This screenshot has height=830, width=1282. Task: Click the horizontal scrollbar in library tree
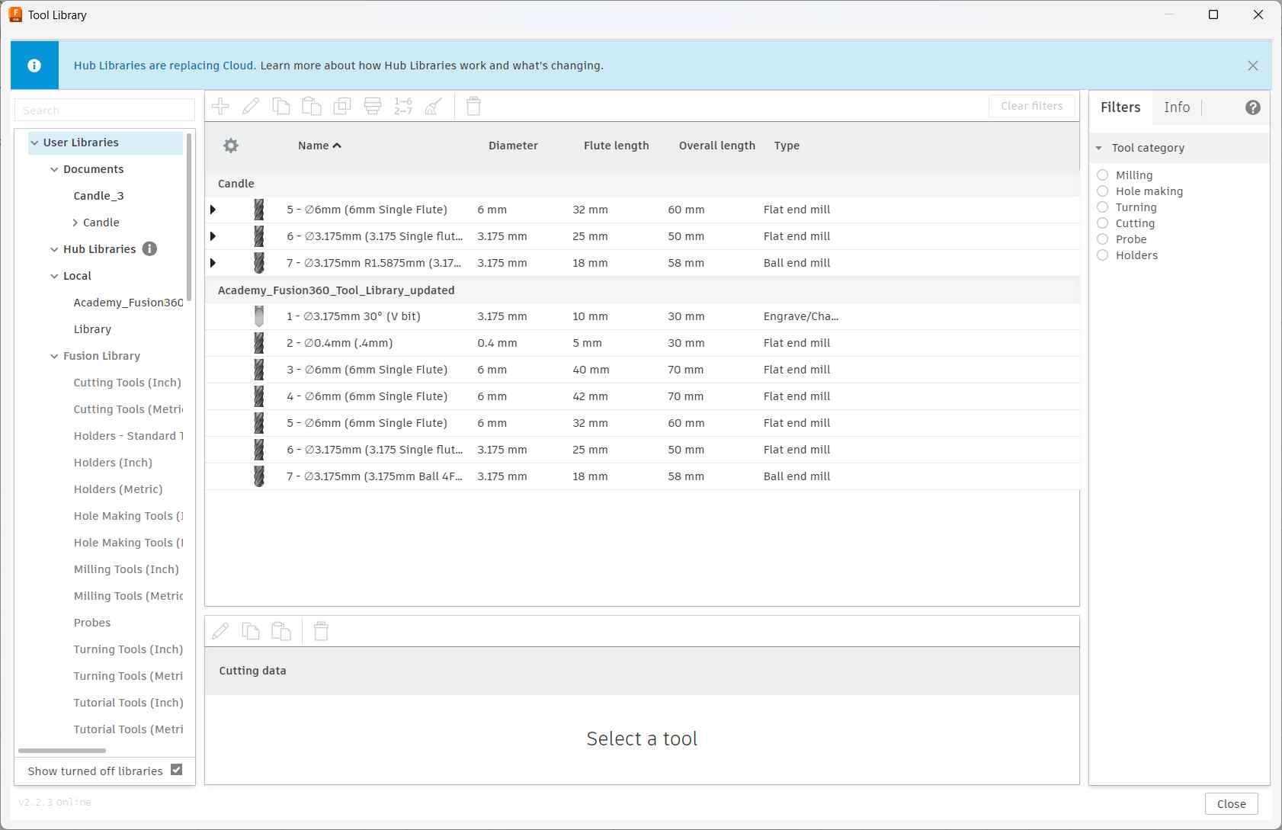pyautogui.click(x=62, y=751)
